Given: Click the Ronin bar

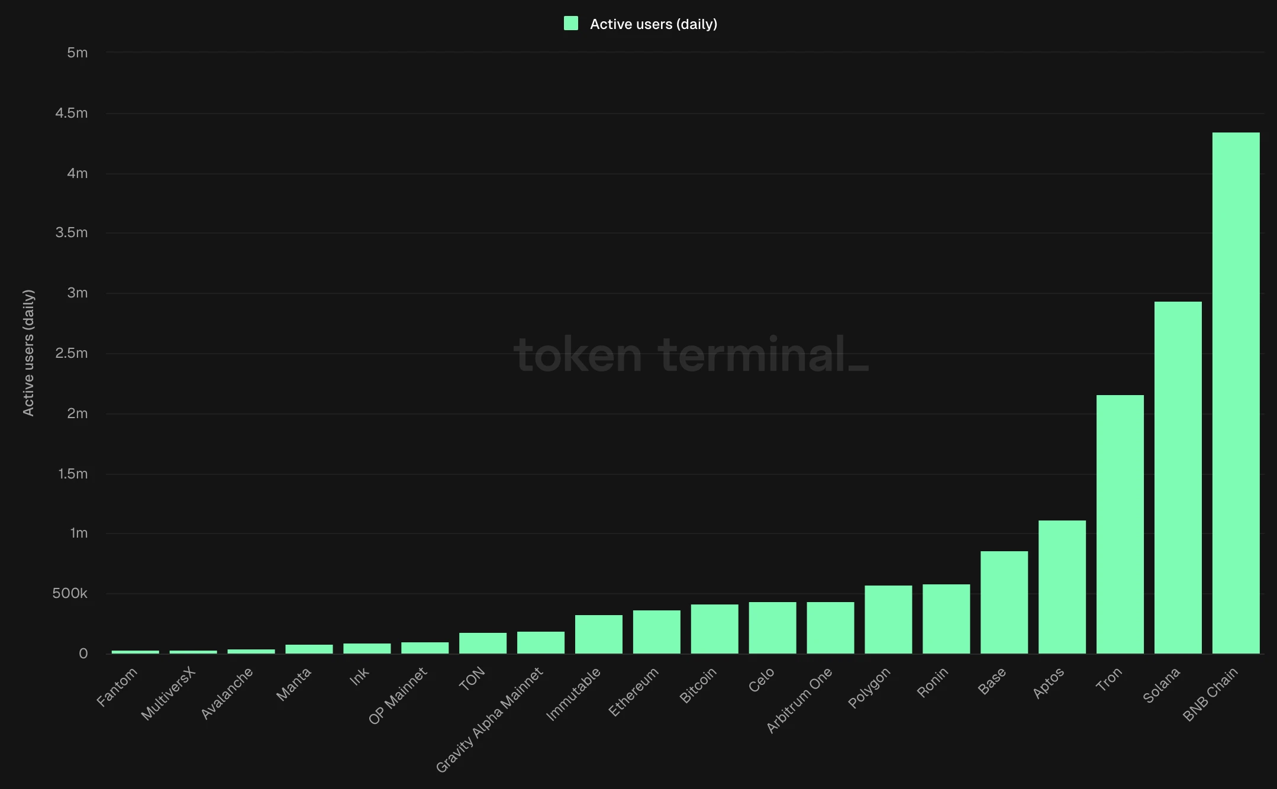Looking at the screenshot, I should click(x=946, y=619).
